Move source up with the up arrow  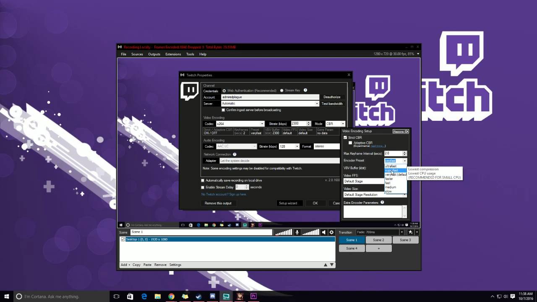(326, 265)
